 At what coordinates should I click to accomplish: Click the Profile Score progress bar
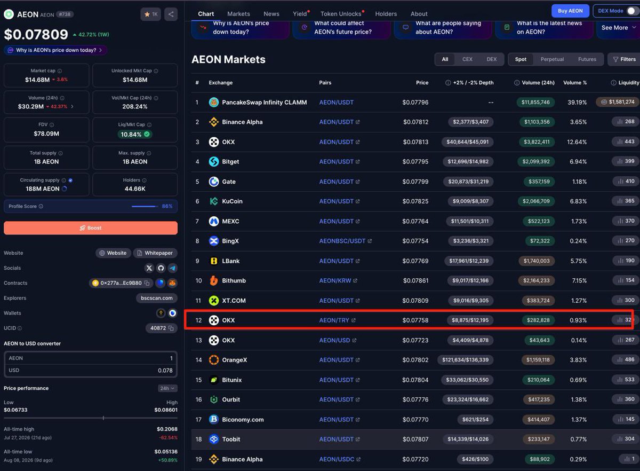(144, 206)
